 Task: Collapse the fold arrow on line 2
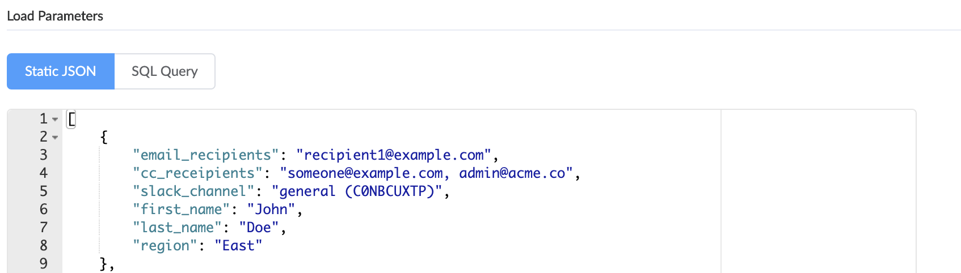pyautogui.click(x=55, y=138)
